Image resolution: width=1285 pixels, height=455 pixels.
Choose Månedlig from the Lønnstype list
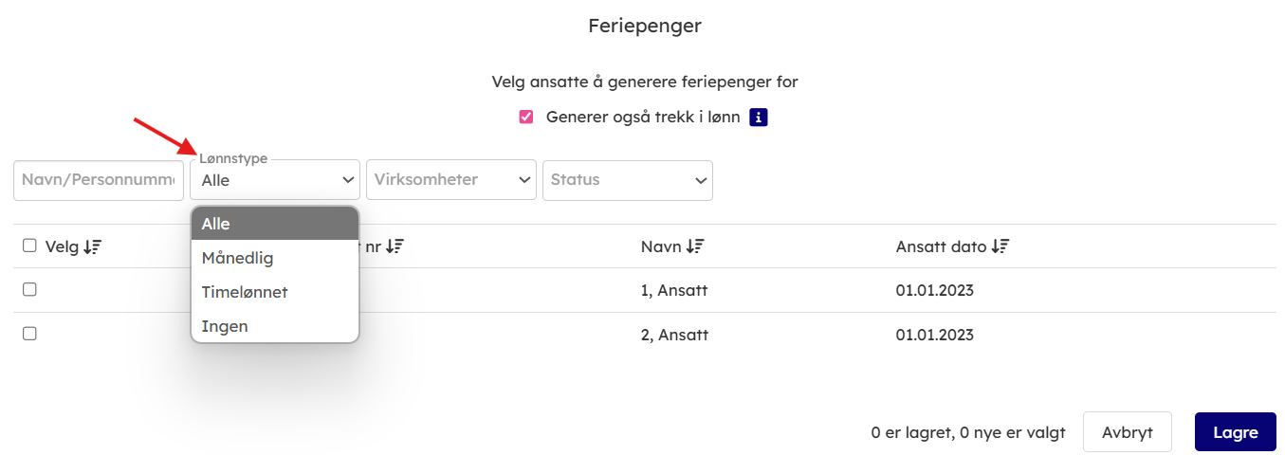tap(275, 258)
